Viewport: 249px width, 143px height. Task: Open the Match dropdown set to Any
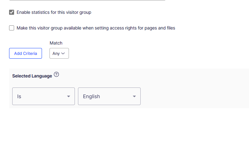(59, 54)
